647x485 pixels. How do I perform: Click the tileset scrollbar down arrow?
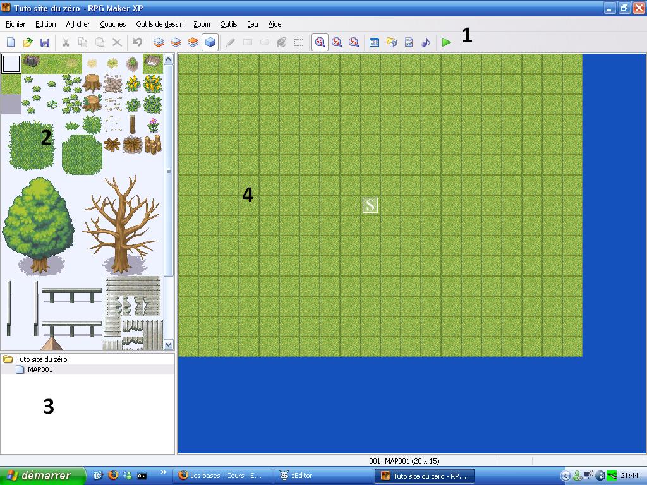[168, 344]
